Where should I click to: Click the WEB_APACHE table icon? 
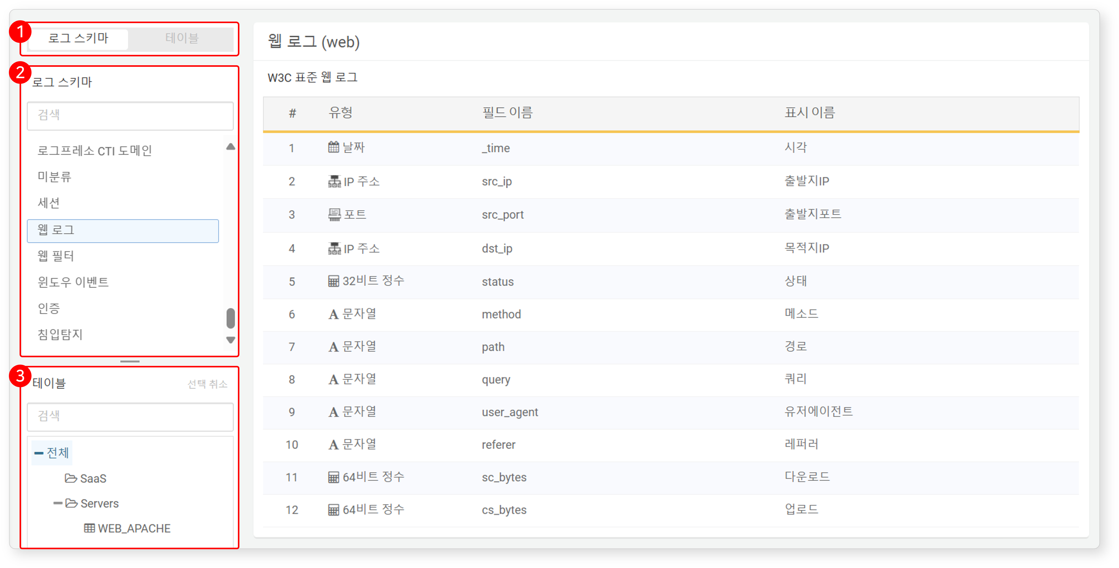tap(89, 528)
